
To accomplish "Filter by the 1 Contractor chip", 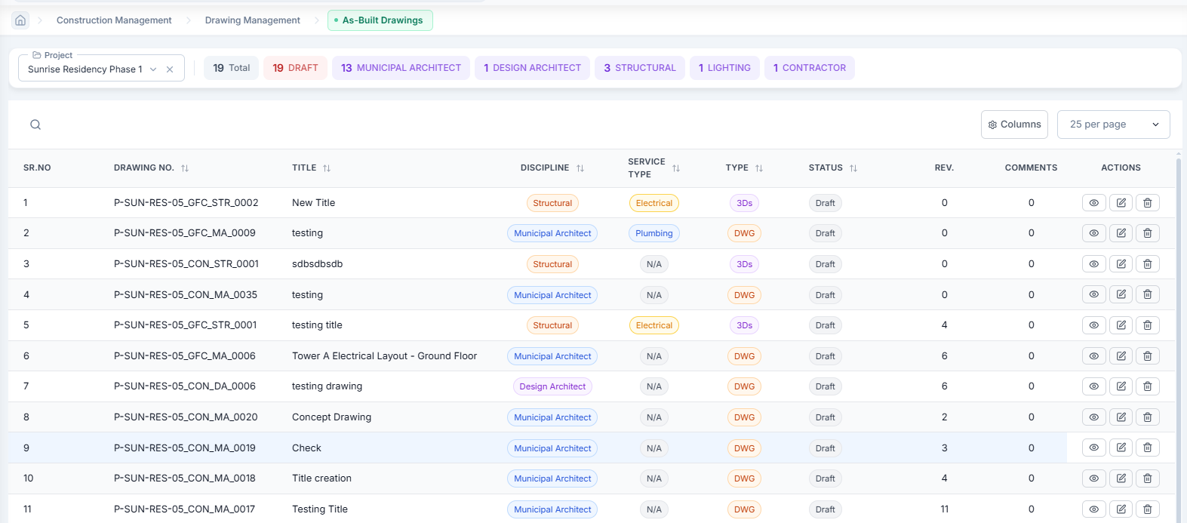I will pyautogui.click(x=810, y=68).
